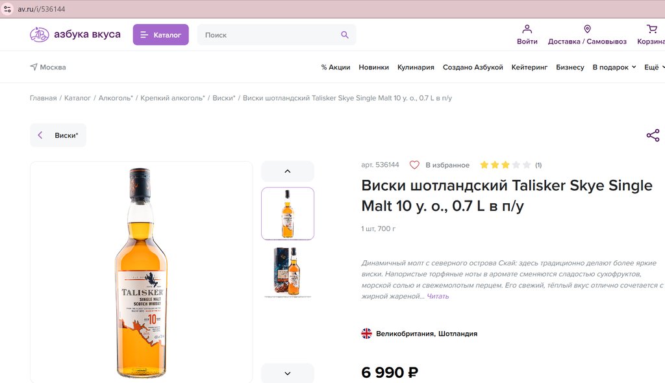665x383 pixels.
Task: Open the Войти account icon
Action: pos(527,29)
